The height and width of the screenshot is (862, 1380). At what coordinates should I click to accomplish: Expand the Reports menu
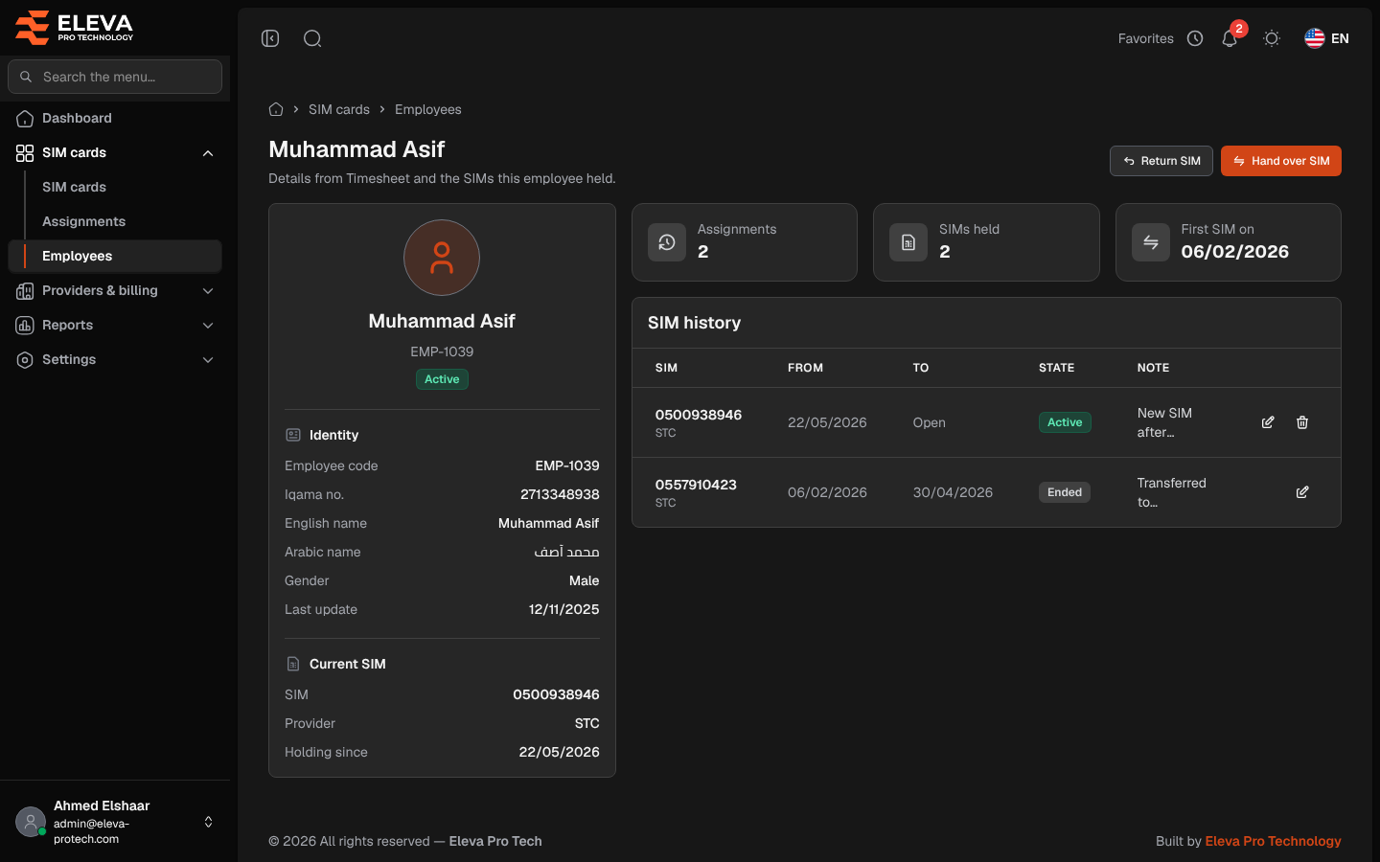pos(115,325)
